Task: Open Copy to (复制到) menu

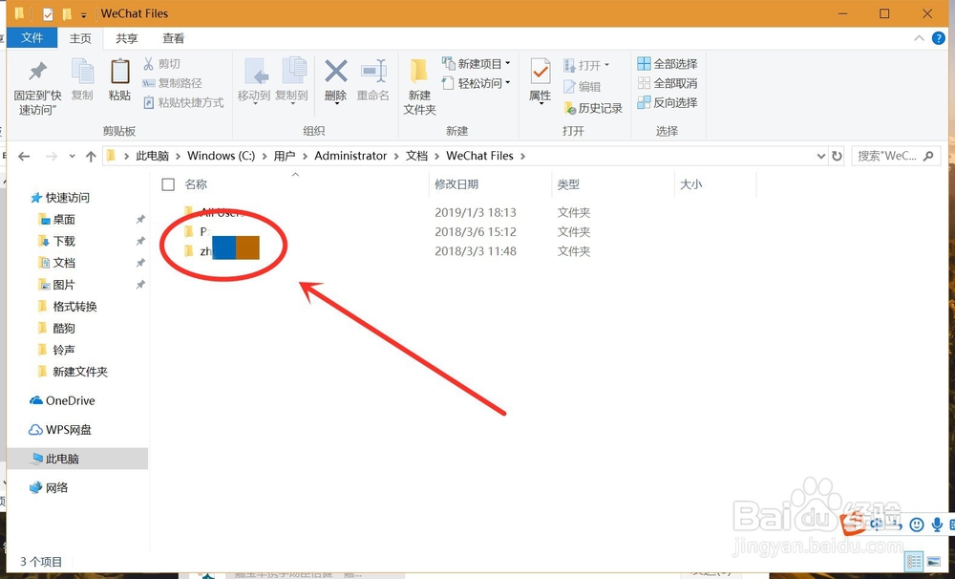Action: (291, 81)
